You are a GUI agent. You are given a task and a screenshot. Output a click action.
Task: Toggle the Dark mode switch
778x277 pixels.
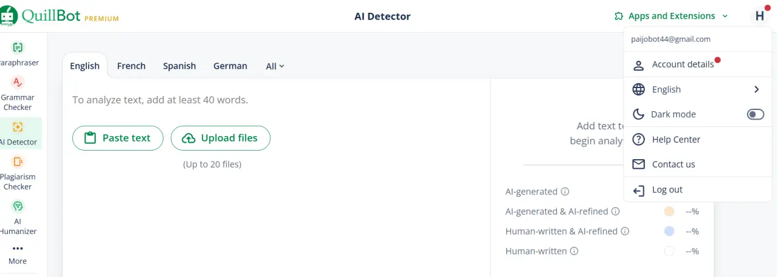(x=756, y=114)
